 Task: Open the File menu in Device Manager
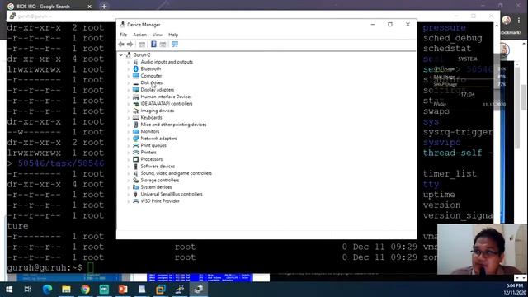tap(123, 35)
